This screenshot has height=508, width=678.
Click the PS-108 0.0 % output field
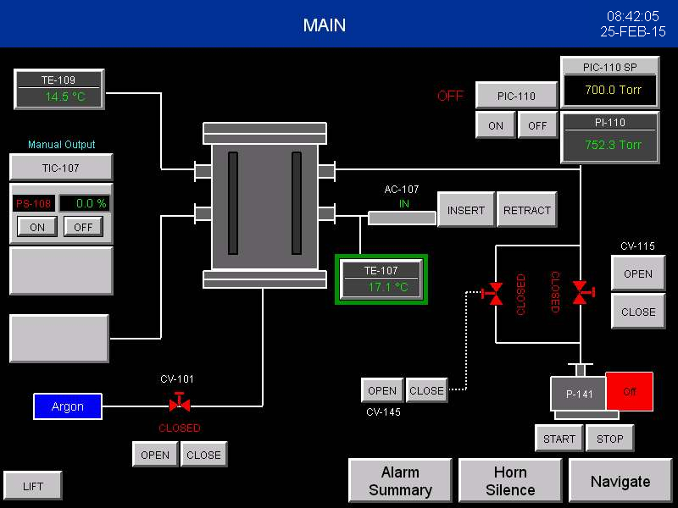tap(84, 203)
